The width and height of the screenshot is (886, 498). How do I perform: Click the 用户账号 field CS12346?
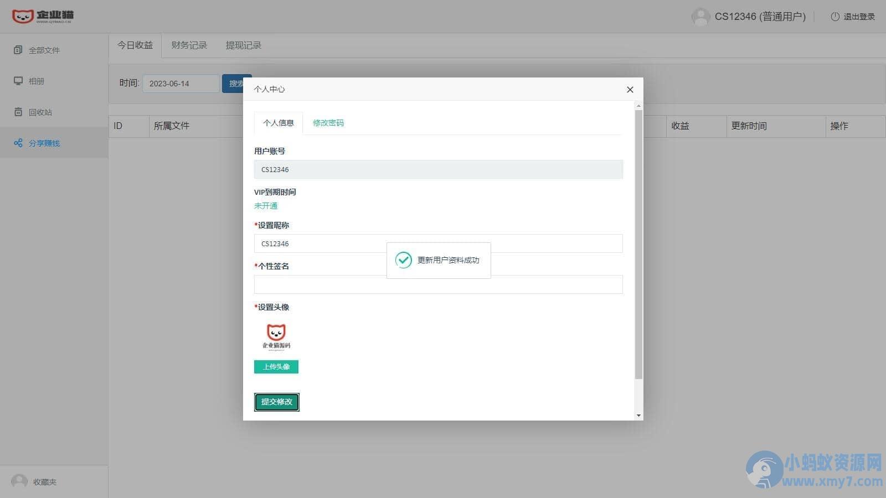(x=439, y=169)
